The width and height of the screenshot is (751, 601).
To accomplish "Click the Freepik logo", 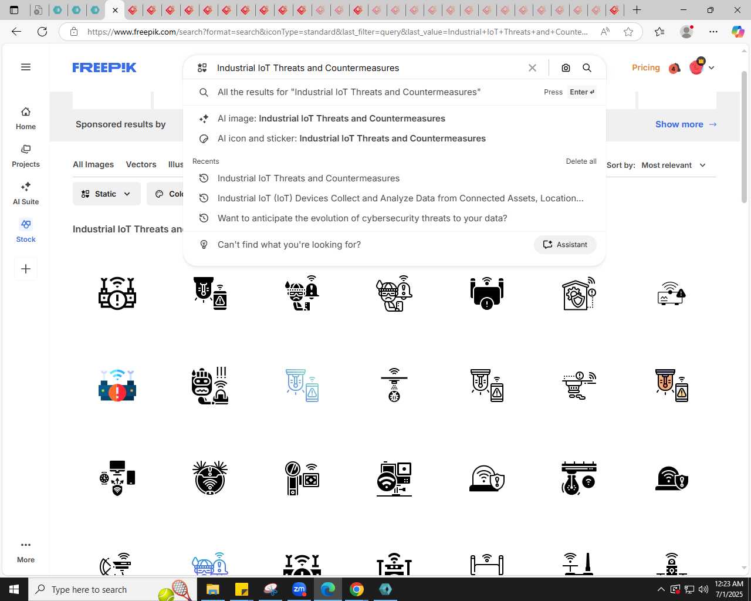I will (104, 67).
